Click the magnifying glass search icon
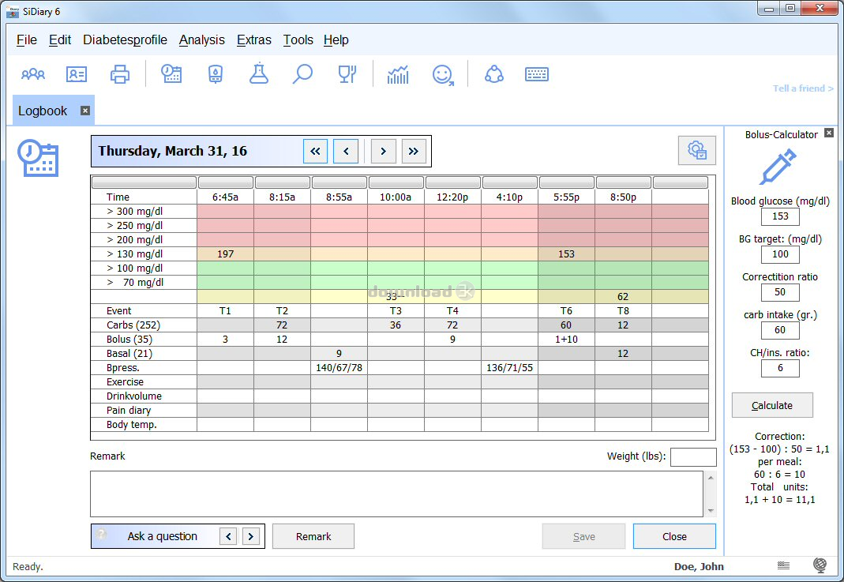The width and height of the screenshot is (844, 582). click(302, 75)
